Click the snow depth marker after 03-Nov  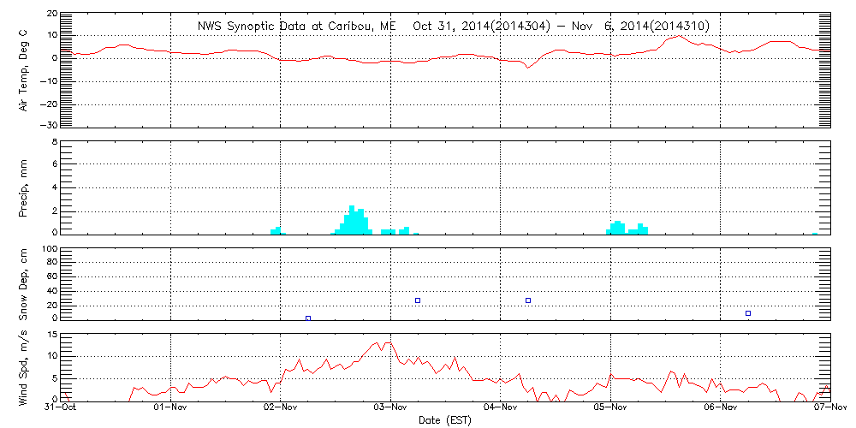point(418,300)
